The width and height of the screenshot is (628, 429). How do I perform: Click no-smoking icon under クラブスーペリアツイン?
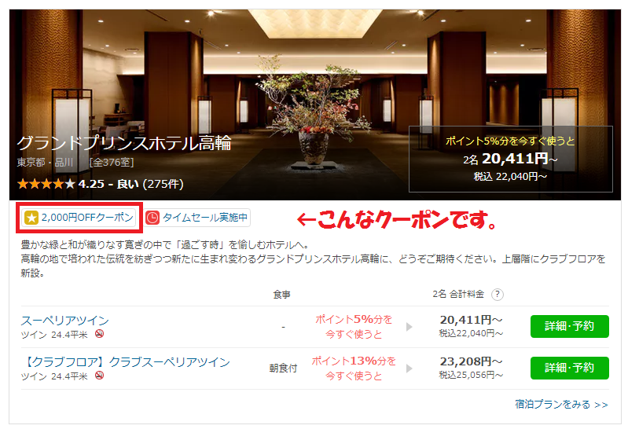(99, 376)
